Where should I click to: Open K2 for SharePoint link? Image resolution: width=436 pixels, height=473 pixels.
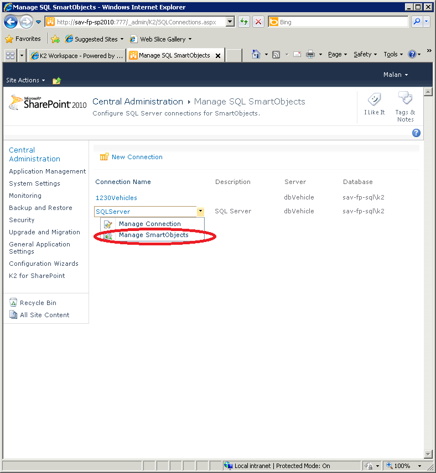click(x=37, y=276)
